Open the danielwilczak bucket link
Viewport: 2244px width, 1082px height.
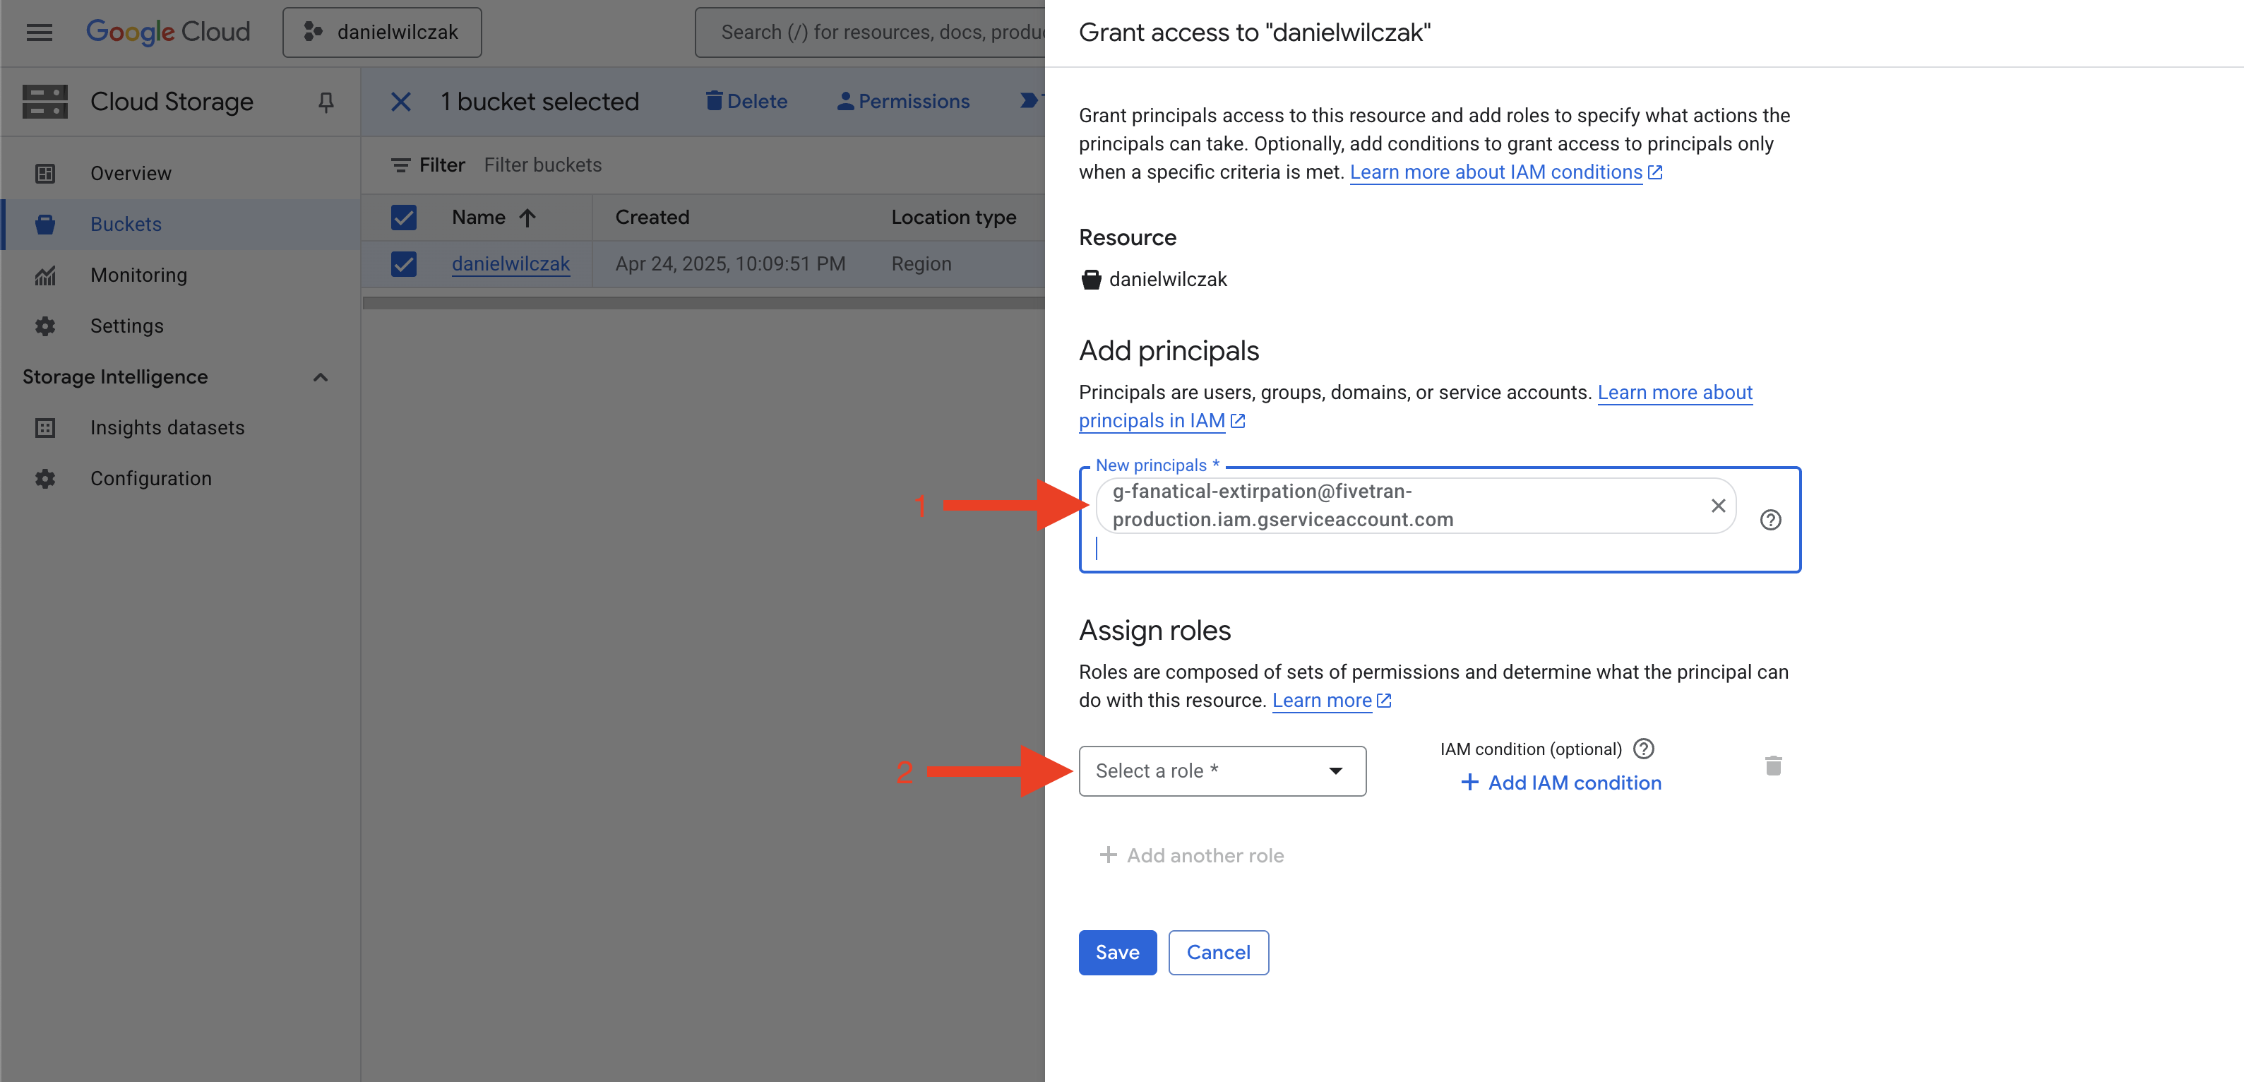tap(511, 264)
